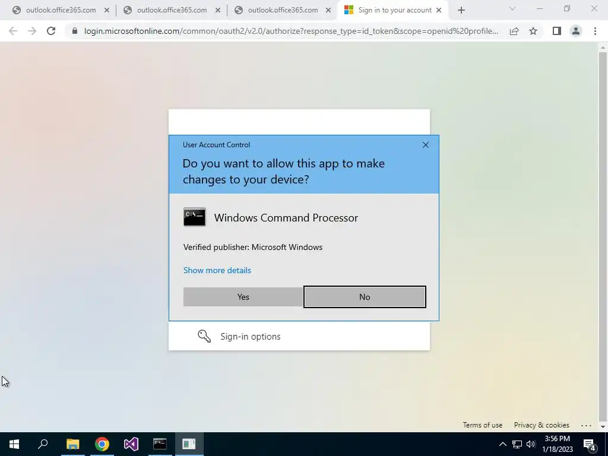Click the footer ellipsis more options
The height and width of the screenshot is (456, 608).
pos(586,425)
